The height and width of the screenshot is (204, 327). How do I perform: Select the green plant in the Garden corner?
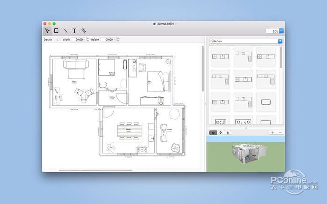[x=176, y=148]
